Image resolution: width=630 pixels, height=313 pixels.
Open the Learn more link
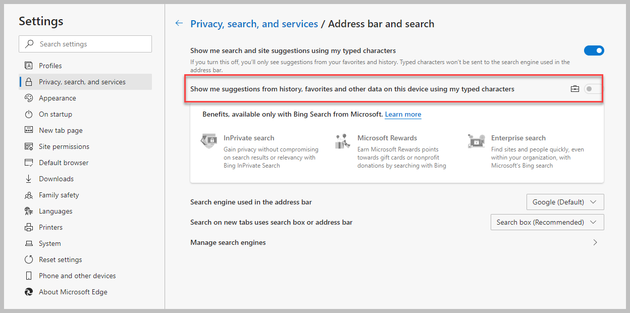[x=403, y=115]
